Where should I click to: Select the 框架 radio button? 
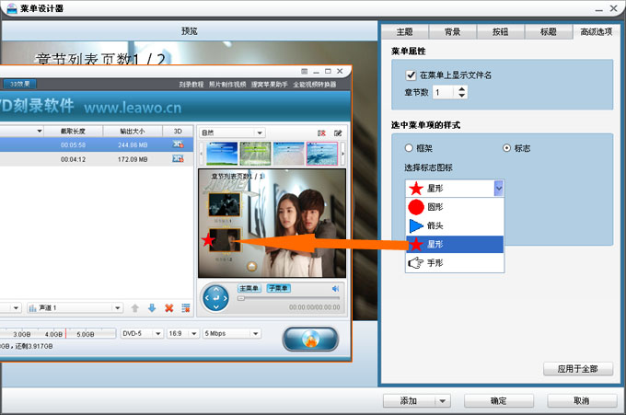click(409, 148)
